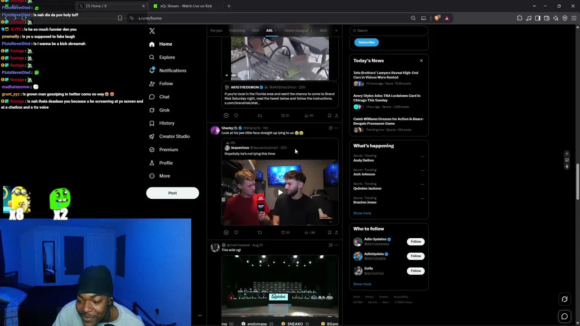Open Avery Styles TNA Lockdown news story

[388, 101]
